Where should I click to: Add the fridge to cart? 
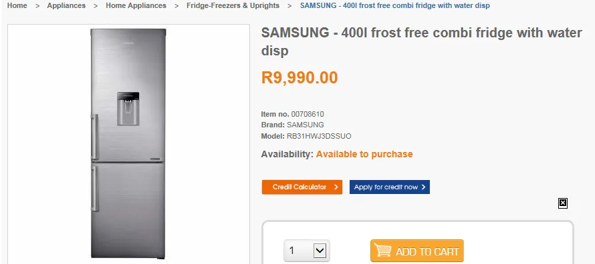coord(417,251)
